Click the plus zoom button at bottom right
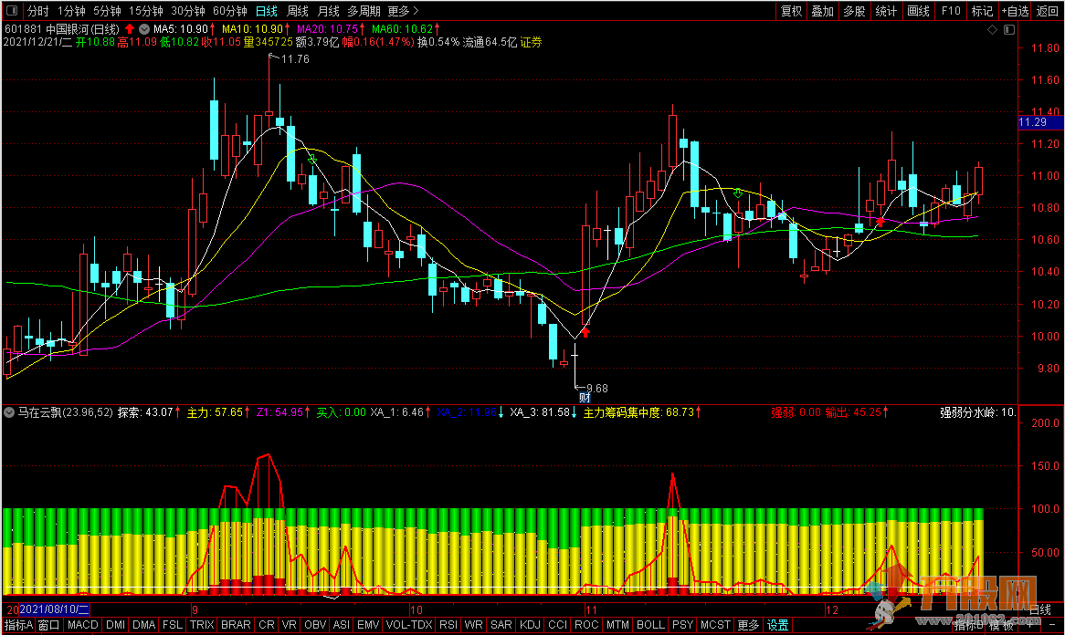Screen dimensions: 1065x635 point(1029,624)
